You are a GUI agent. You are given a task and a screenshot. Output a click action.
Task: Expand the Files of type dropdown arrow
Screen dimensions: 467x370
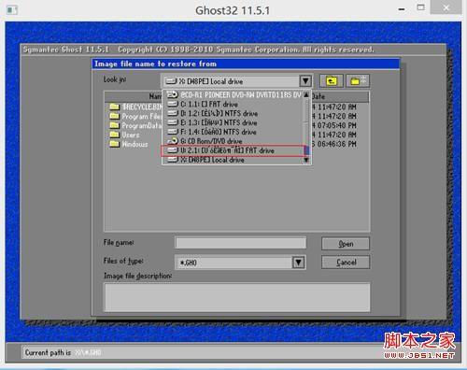click(x=298, y=263)
